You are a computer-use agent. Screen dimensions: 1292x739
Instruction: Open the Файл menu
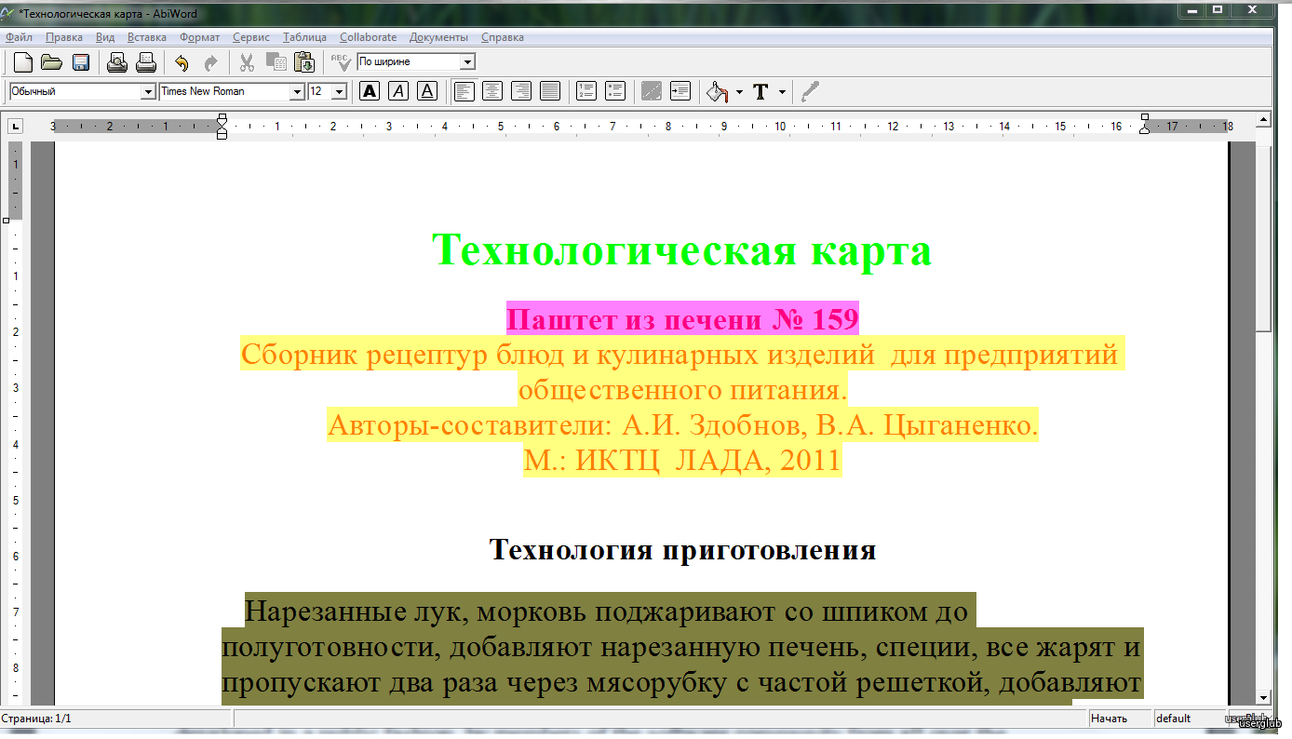pos(19,37)
